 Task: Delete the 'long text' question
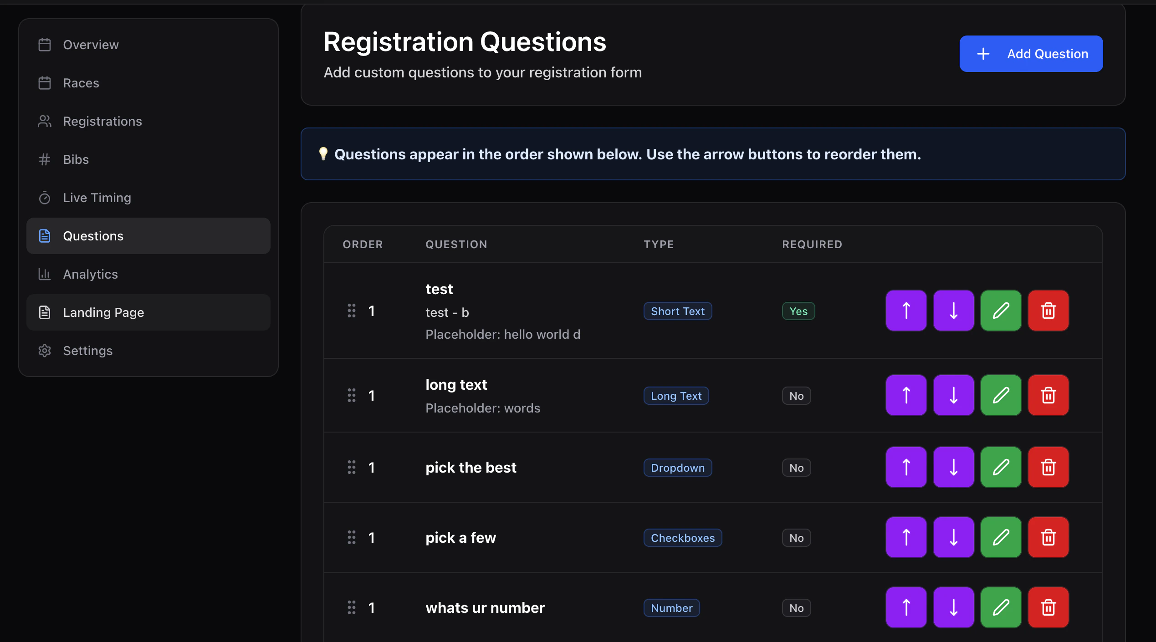1048,395
